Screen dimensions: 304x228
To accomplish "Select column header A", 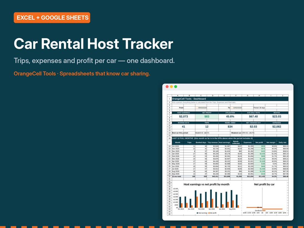I will (178, 95).
